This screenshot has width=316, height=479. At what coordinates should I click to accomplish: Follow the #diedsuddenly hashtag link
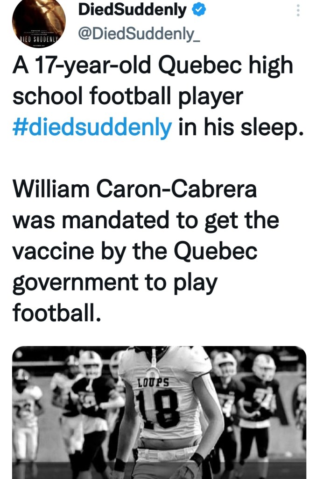click(x=92, y=127)
